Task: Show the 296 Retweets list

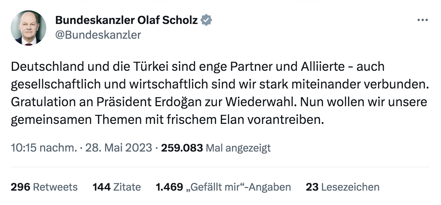Action: pos(44,187)
